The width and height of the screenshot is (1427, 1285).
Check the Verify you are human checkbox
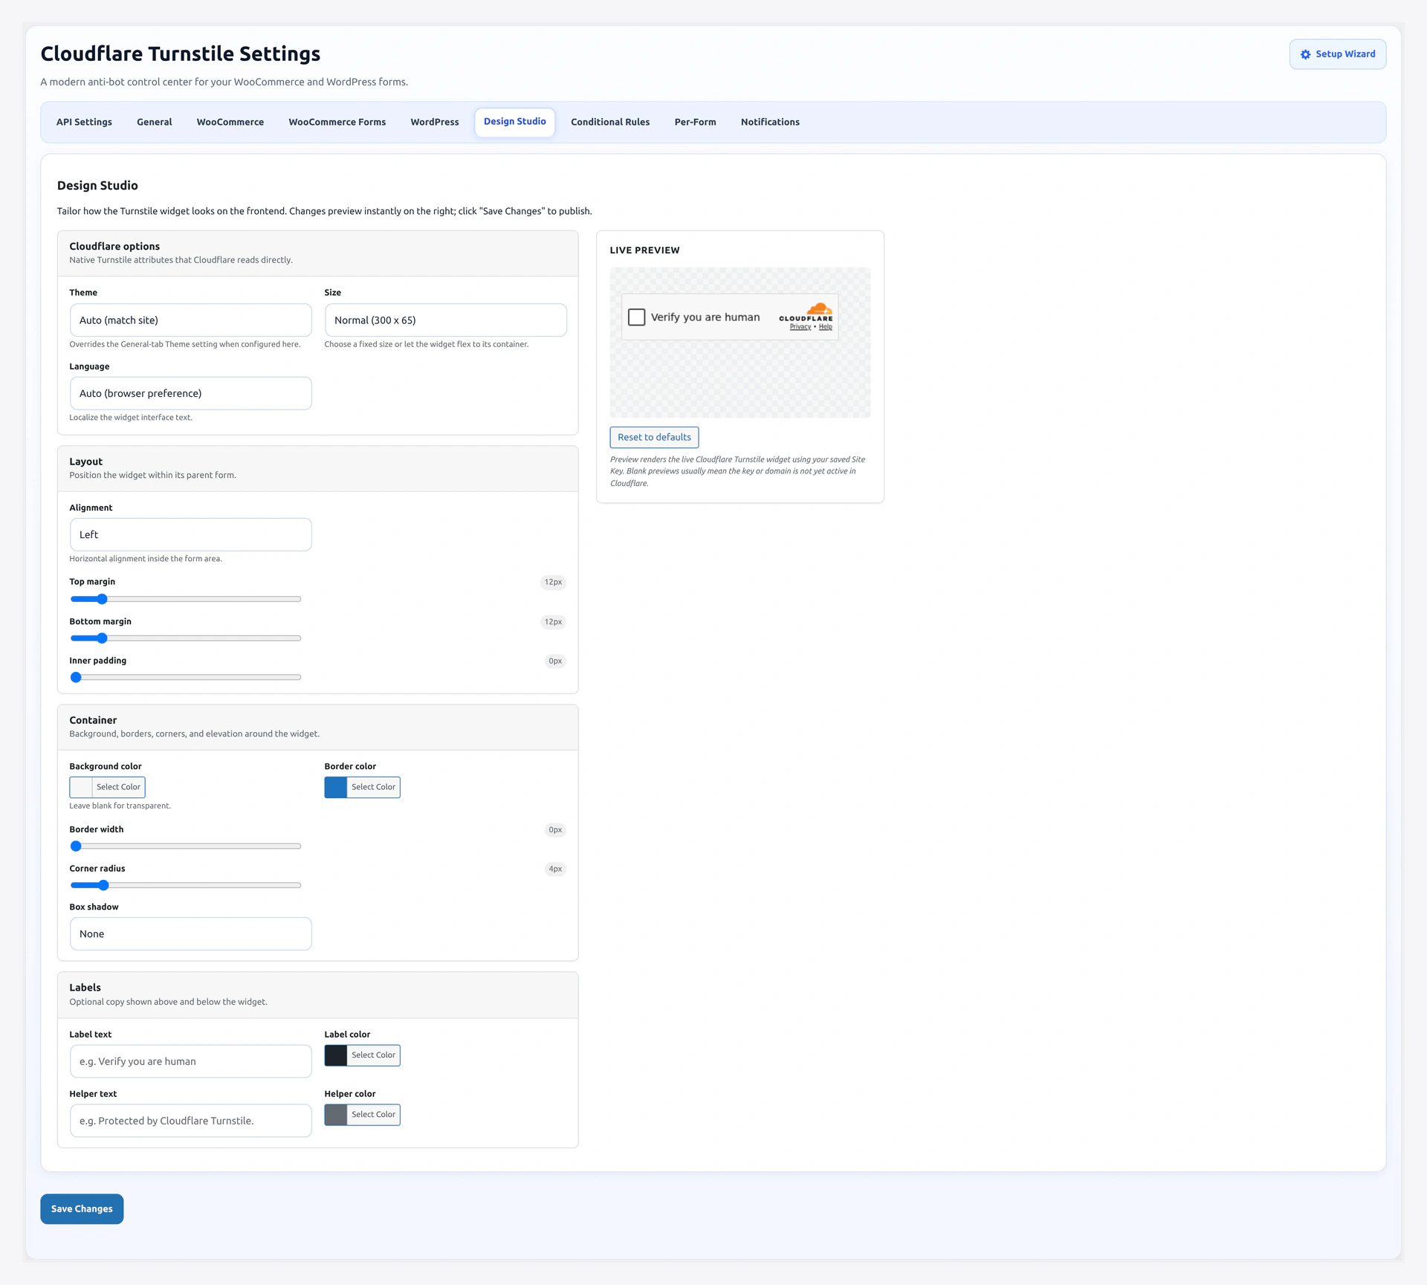pos(636,317)
